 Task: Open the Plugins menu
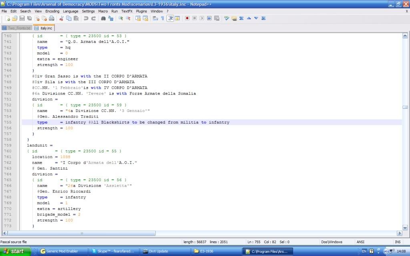(x=141, y=11)
